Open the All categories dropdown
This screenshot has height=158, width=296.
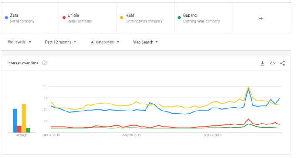(105, 42)
